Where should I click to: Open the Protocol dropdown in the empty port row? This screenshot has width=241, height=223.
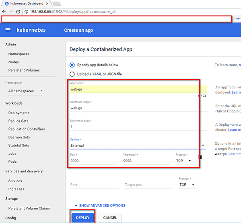coord(187,185)
